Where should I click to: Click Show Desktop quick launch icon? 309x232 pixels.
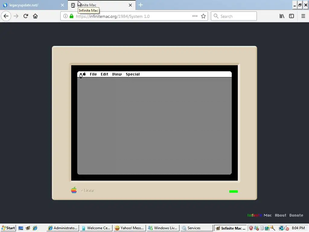click(x=21, y=228)
